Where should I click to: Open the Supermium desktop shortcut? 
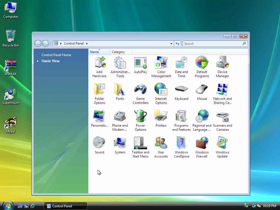click(x=11, y=96)
